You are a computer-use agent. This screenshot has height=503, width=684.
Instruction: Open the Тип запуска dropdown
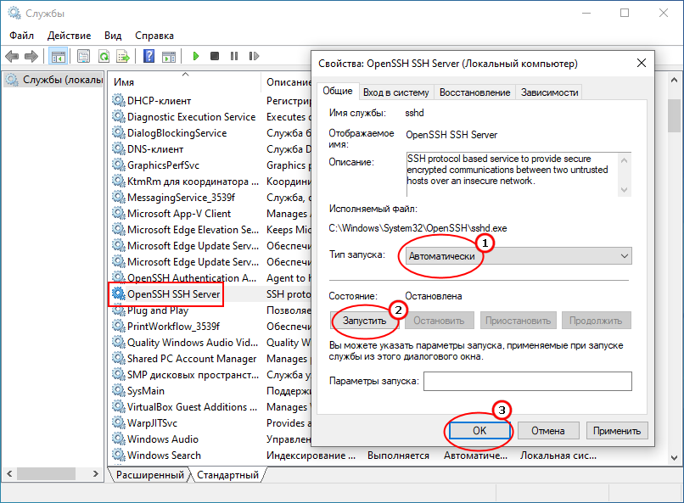(x=519, y=256)
